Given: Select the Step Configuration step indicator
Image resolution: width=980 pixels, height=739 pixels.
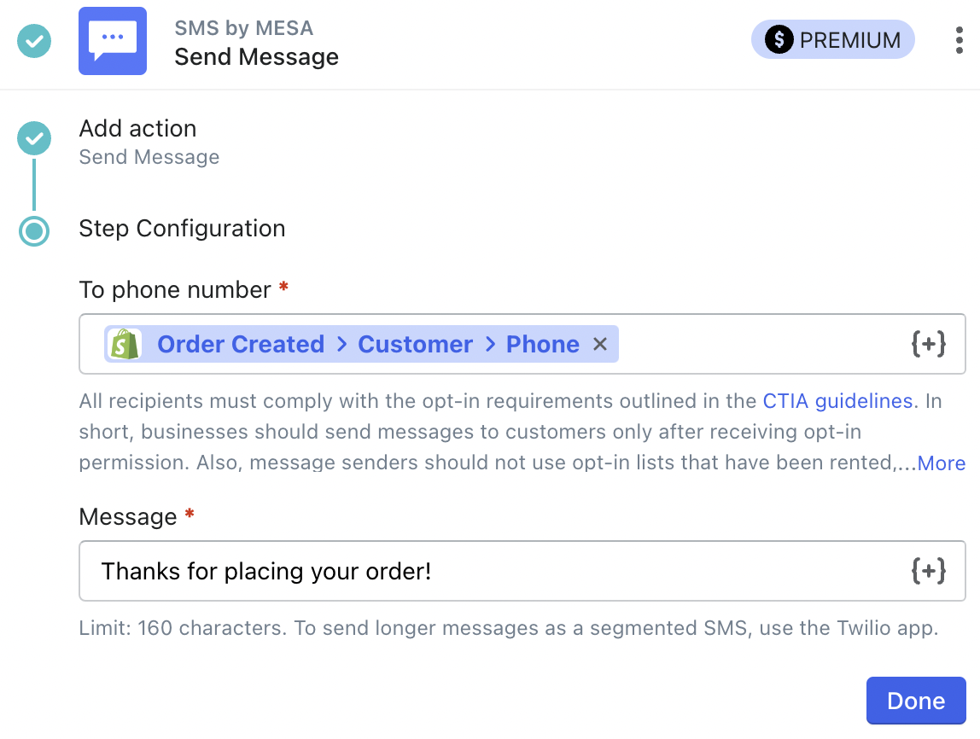Looking at the screenshot, I should [x=34, y=230].
